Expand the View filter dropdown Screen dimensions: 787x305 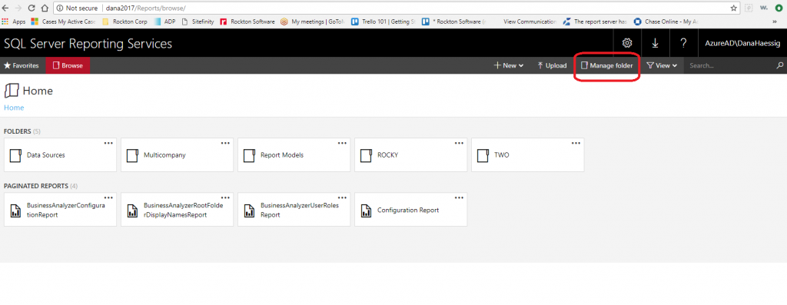pyautogui.click(x=662, y=65)
